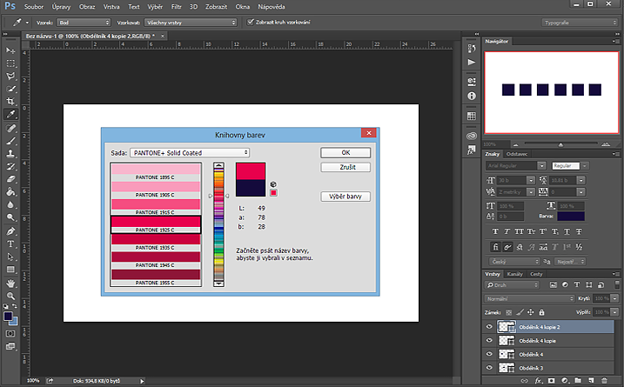Change the screen mode icon
Screen dimensions: 624x387
pos(10,346)
